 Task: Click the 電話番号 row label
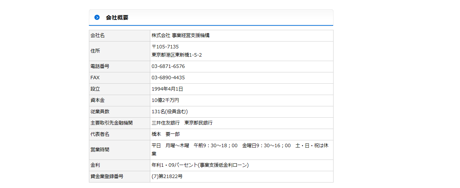click(100, 66)
